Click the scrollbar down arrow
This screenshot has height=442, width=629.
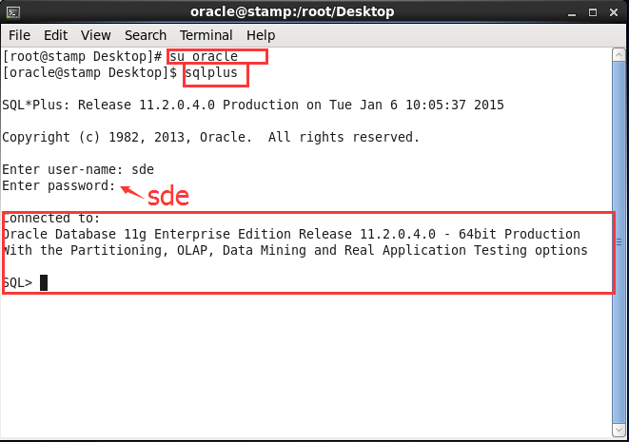tap(619, 430)
